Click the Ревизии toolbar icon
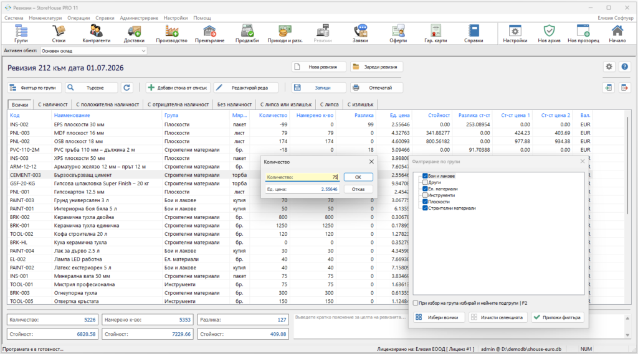The width and height of the screenshot is (638, 354). (x=323, y=34)
